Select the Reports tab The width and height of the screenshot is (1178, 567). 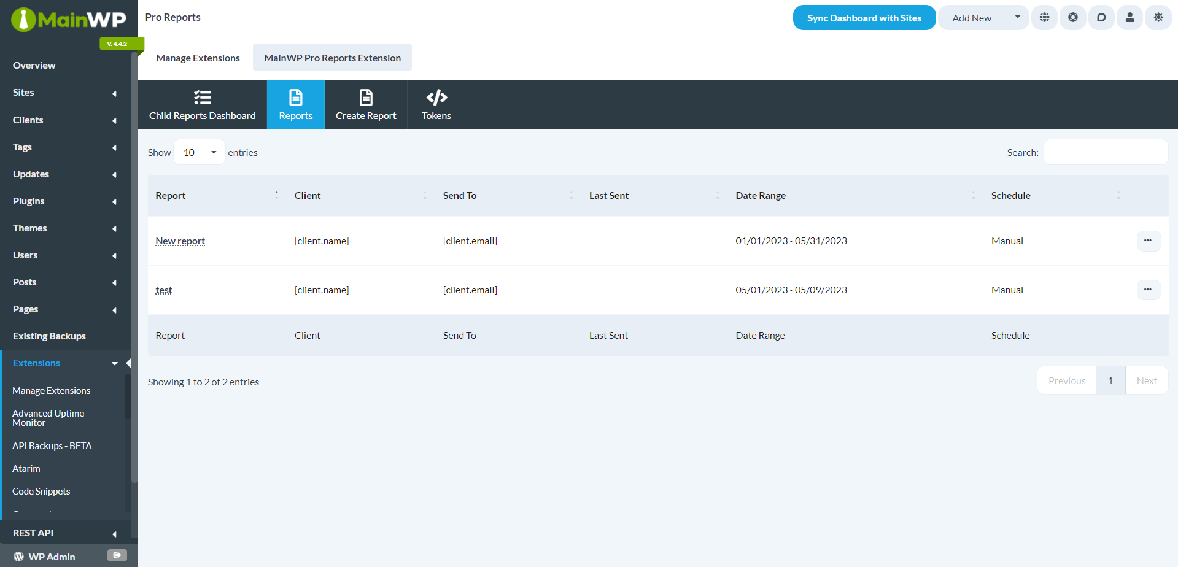coord(296,105)
